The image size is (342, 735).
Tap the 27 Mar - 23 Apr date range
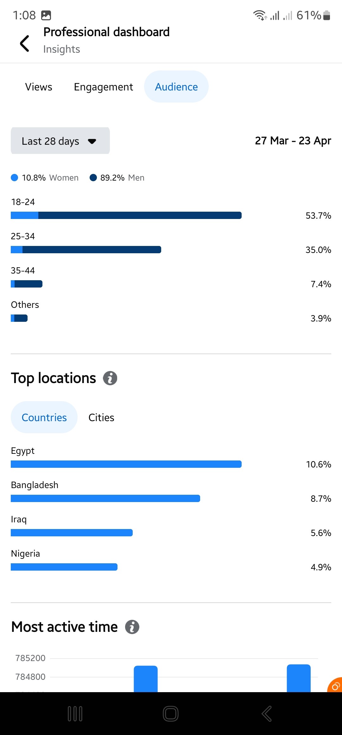pyautogui.click(x=293, y=141)
